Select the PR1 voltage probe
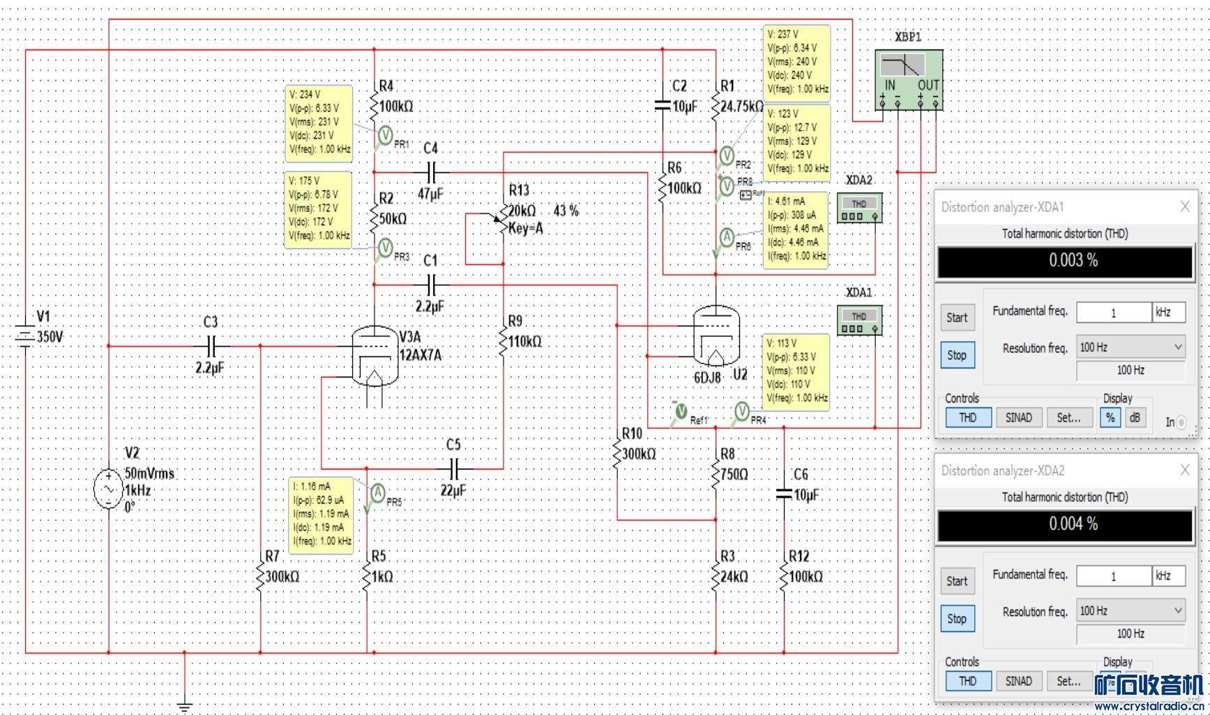 pos(385,135)
